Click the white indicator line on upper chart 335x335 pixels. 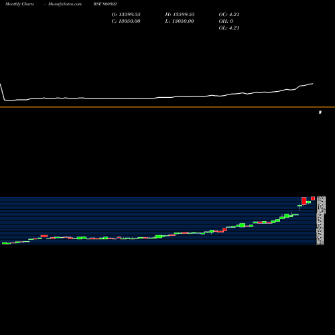(x=156, y=98)
